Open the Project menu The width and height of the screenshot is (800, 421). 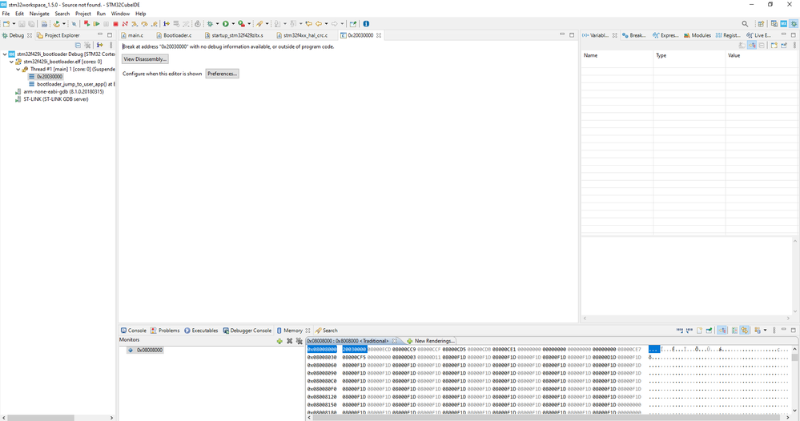82,14
